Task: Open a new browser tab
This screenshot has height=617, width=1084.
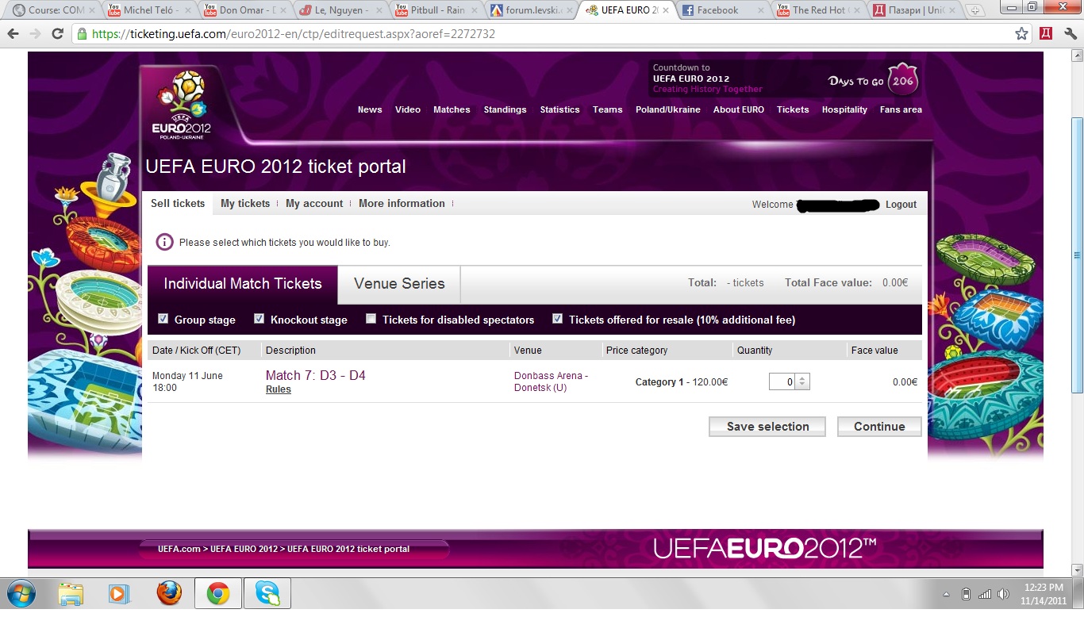Action: [974, 10]
